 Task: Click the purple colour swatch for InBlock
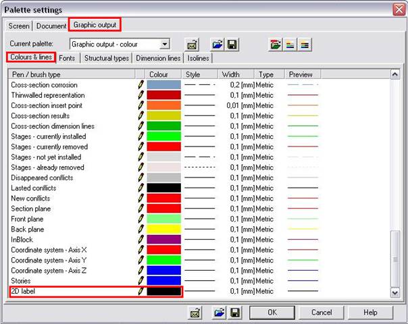(x=164, y=240)
